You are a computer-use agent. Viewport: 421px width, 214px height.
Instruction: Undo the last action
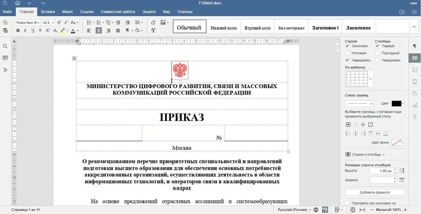pyautogui.click(x=30, y=3)
